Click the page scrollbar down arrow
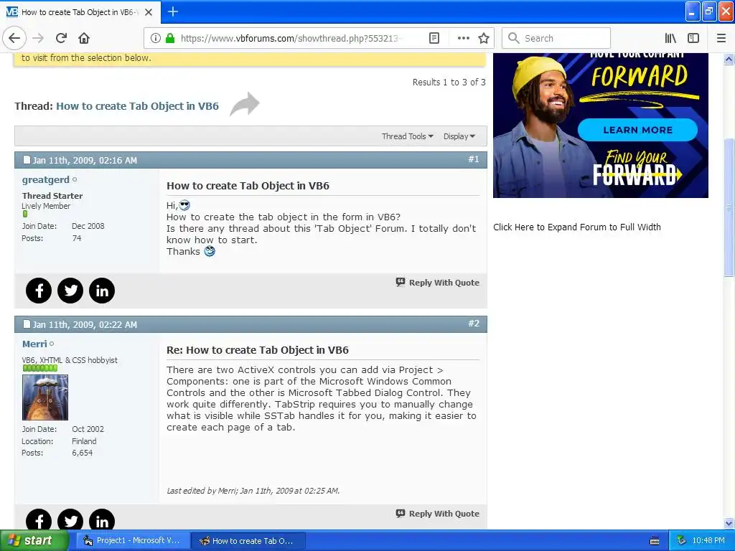Image resolution: width=735 pixels, height=551 pixels. point(729,523)
